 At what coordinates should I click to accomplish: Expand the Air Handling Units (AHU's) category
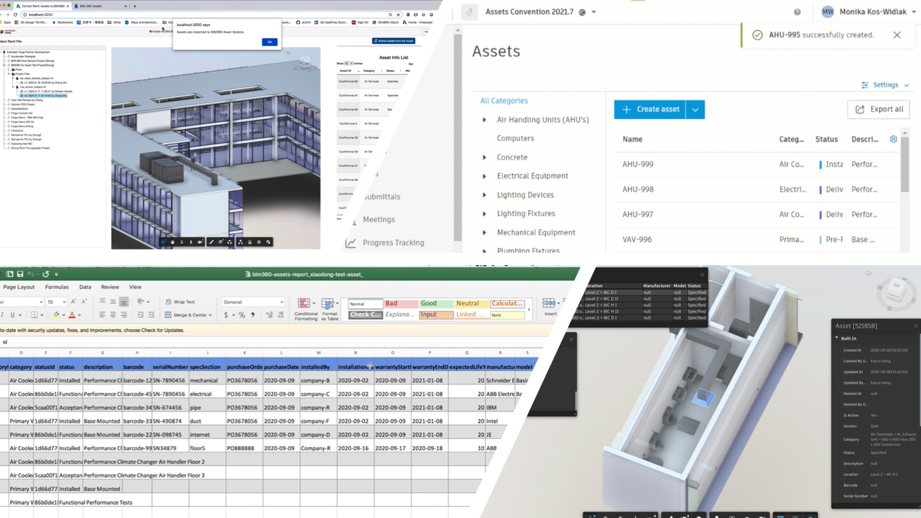click(x=484, y=120)
